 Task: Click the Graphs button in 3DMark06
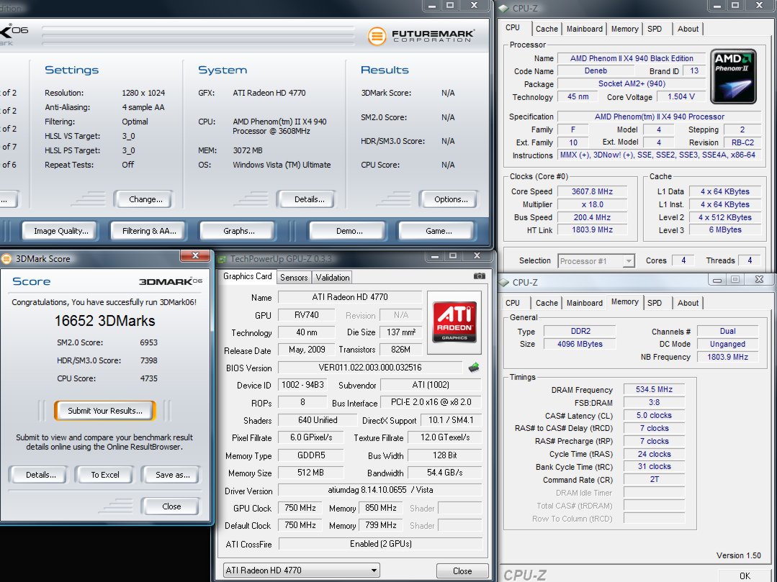point(239,231)
